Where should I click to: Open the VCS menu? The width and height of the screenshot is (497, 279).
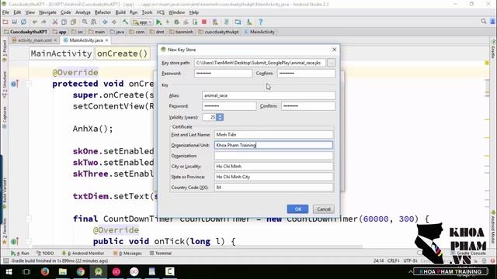161,12
